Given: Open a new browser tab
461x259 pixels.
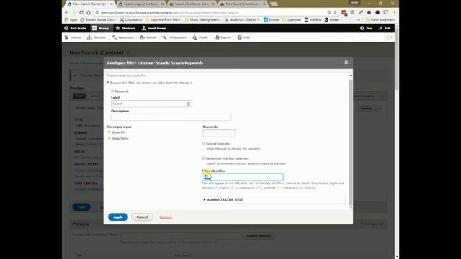Looking at the screenshot, I should coord(274,4).
